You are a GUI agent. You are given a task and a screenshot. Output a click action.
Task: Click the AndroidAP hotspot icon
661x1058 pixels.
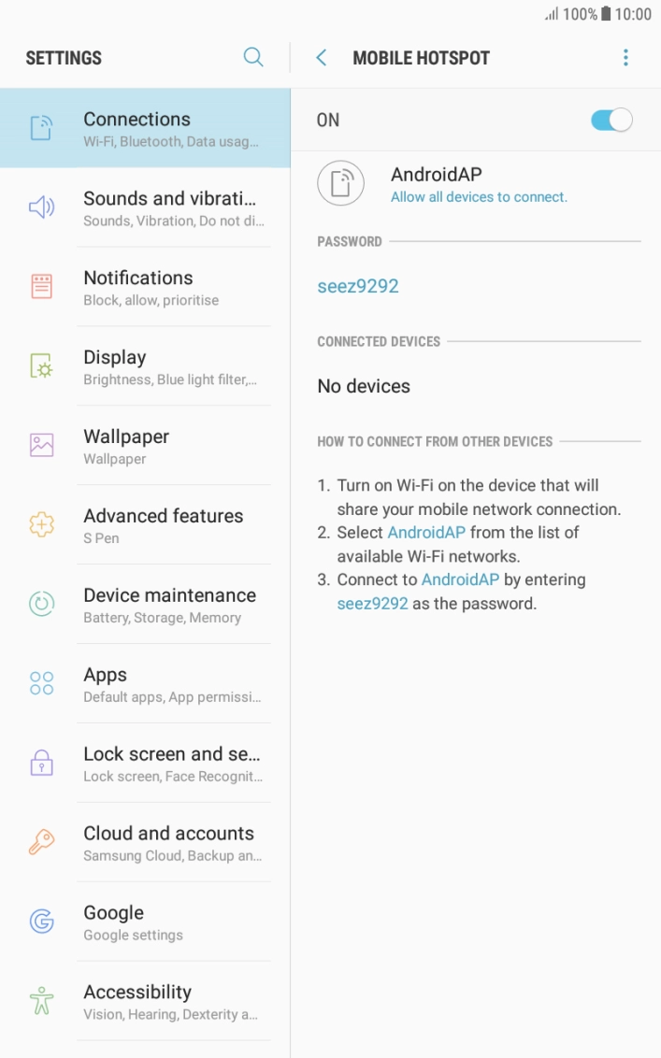[x=340, y=183]
